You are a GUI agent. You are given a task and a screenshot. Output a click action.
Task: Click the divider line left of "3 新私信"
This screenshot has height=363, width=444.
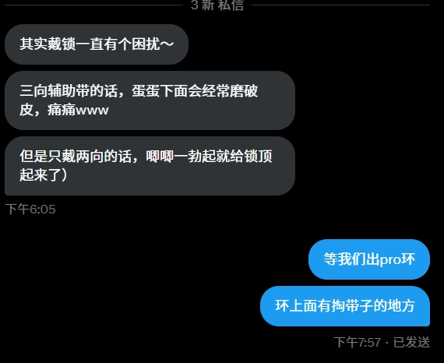[x=93, y=5]
